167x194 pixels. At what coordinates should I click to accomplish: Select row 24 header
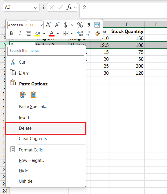5,191
